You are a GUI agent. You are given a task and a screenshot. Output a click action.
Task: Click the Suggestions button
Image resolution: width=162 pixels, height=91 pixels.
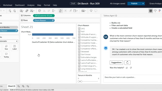coord(116,62)
